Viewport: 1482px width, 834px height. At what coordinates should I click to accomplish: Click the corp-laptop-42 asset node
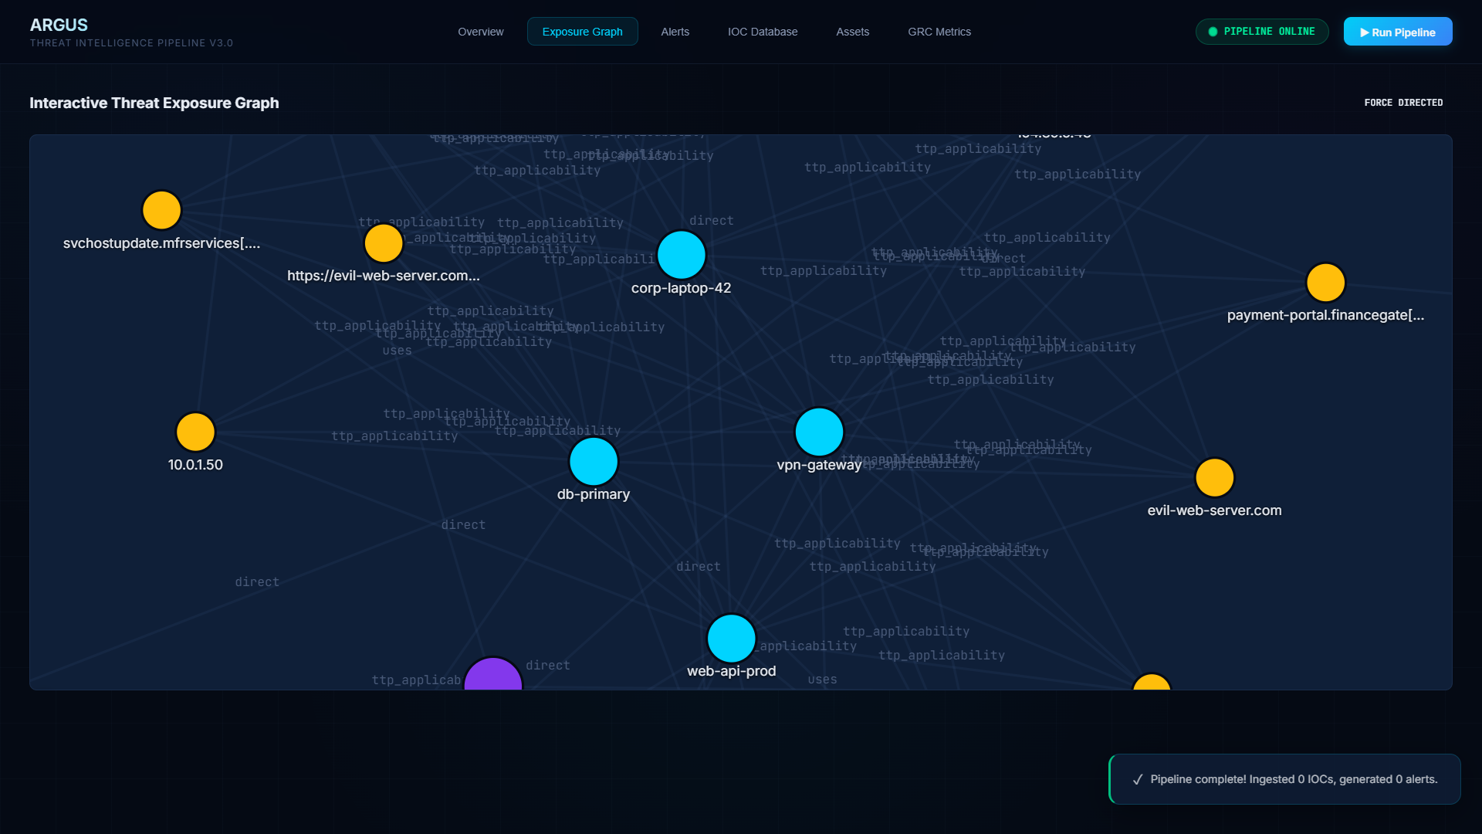point(681,255)
